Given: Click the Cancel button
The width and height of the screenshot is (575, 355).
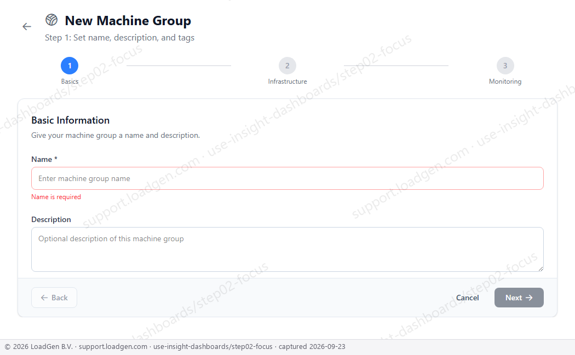Looking at the screenshot, I should pos(468,298).
